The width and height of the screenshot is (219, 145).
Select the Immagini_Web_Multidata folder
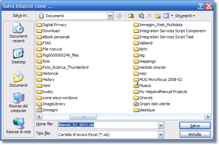coord(158,25)
